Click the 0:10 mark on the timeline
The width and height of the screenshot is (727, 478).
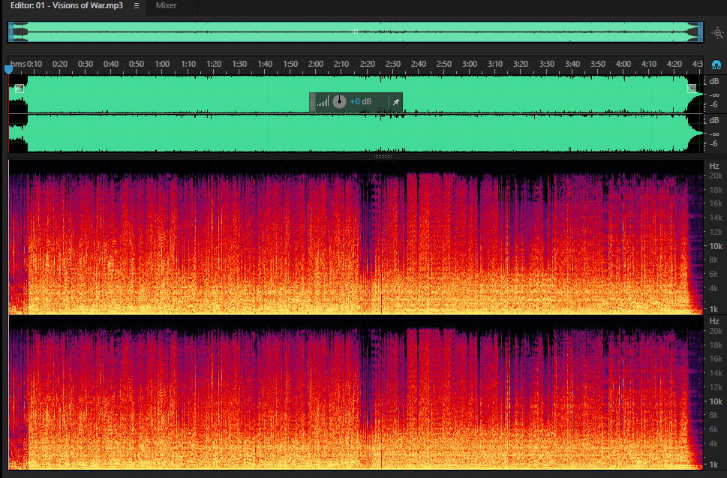(35, 64)
